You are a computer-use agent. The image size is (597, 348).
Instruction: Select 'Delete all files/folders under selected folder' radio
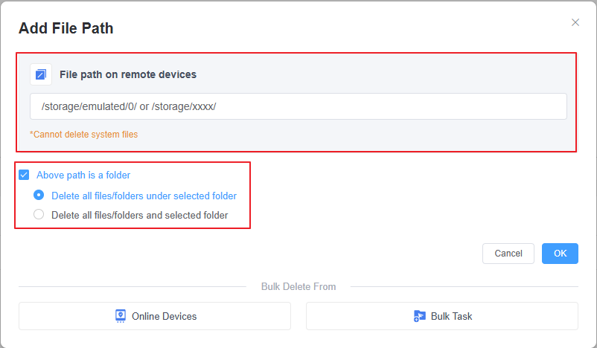(39, 196)
